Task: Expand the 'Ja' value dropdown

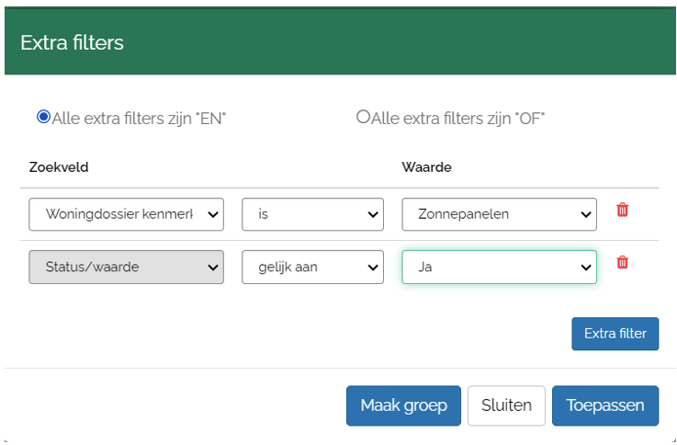Action: 499,267
